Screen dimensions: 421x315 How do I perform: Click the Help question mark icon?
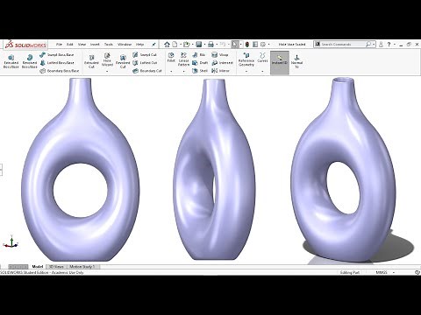389,45
